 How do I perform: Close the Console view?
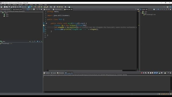(x=72, y=73)
